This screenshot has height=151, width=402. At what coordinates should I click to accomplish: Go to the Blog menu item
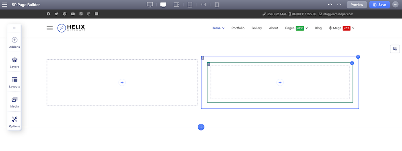[318, 28]
